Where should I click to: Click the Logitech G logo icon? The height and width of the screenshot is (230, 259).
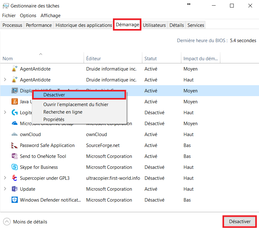tap(15, 113)
